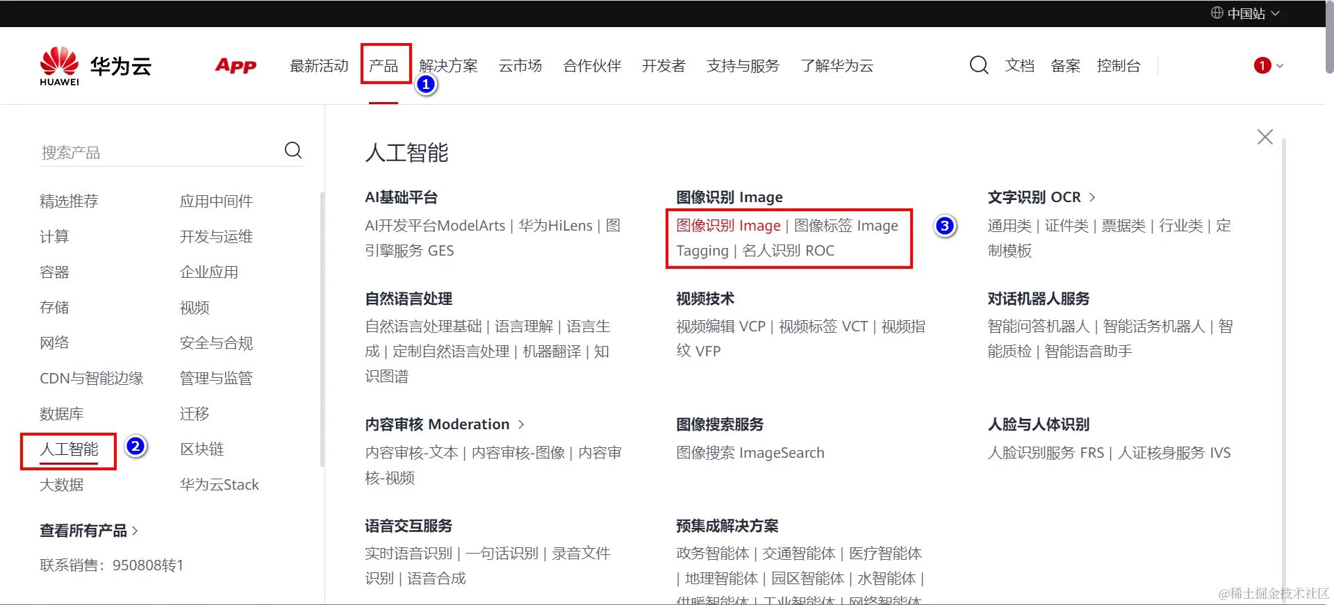Open the 云市场 menu
This screenshot has width=1334, height=605.
pos(520,66)
